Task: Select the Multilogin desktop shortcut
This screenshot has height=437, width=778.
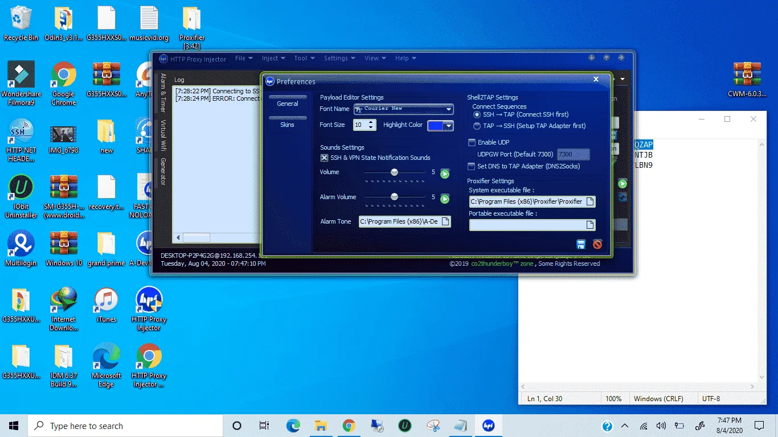Action: click(21, 249)
